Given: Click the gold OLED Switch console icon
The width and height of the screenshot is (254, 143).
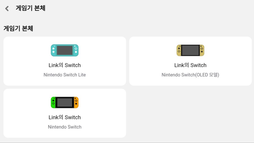Looking at the screenshot, I should coord(190,50).
